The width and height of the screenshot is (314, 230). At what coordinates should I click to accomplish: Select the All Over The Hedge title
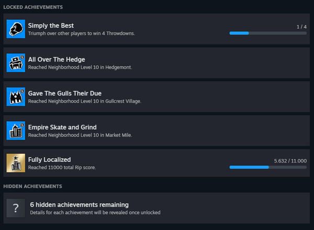(x=57, y=60)
